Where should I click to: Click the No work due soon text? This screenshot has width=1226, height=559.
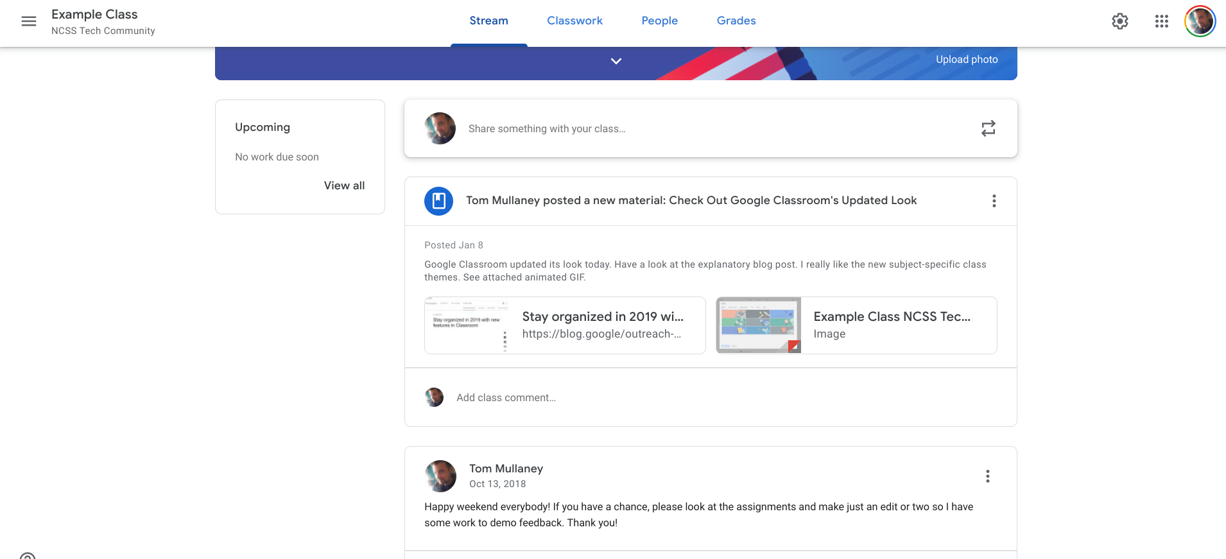pos(277,157)
